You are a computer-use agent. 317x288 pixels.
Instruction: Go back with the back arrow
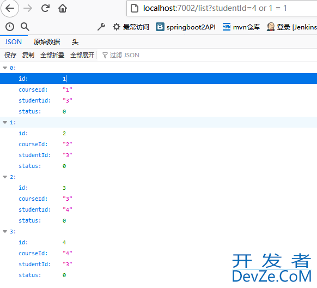[10, 8]
